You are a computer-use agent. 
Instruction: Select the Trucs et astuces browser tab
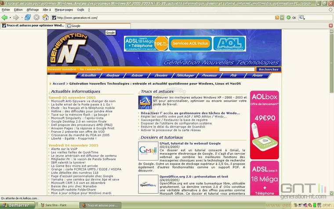33,26
